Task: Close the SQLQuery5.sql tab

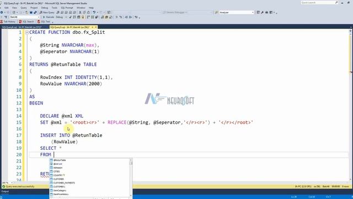Action: (x=95, y=27)
